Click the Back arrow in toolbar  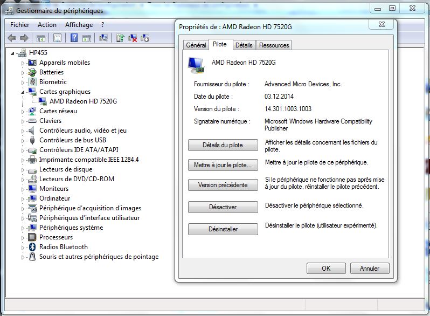click(x=12, y=38)
